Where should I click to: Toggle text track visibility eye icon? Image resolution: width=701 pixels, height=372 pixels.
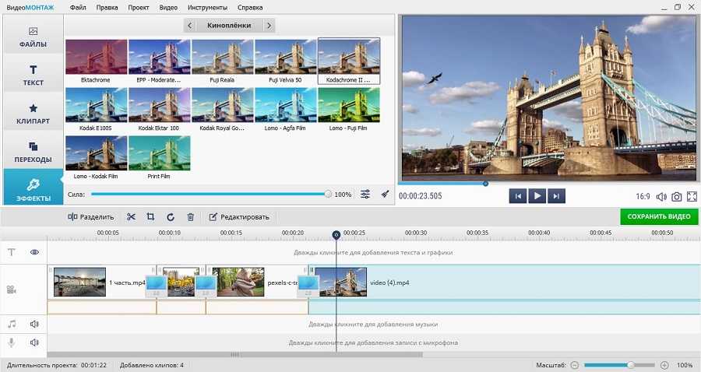click(34, 252)
